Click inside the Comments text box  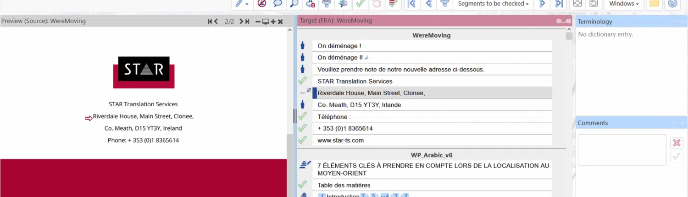click(x=621, y=150)
